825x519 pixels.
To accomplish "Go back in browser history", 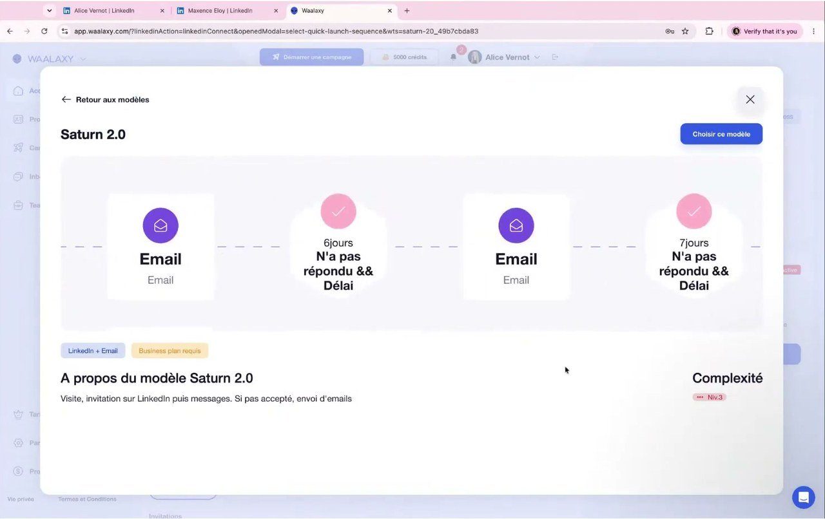I will pos(10,31).
